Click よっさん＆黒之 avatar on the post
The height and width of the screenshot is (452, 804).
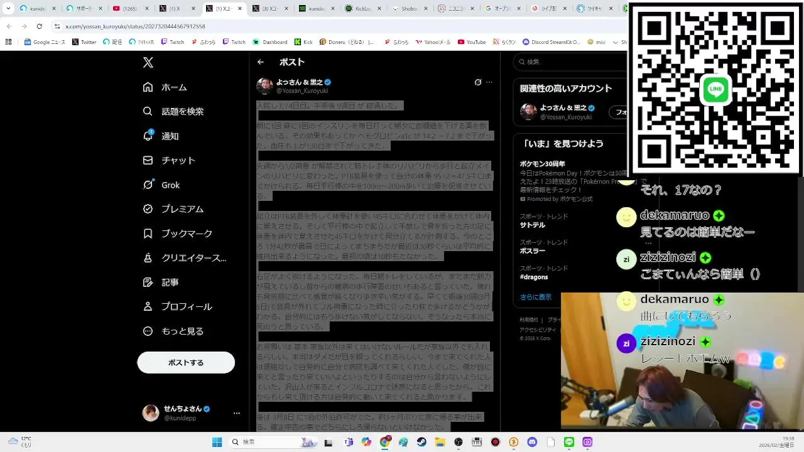264,86
